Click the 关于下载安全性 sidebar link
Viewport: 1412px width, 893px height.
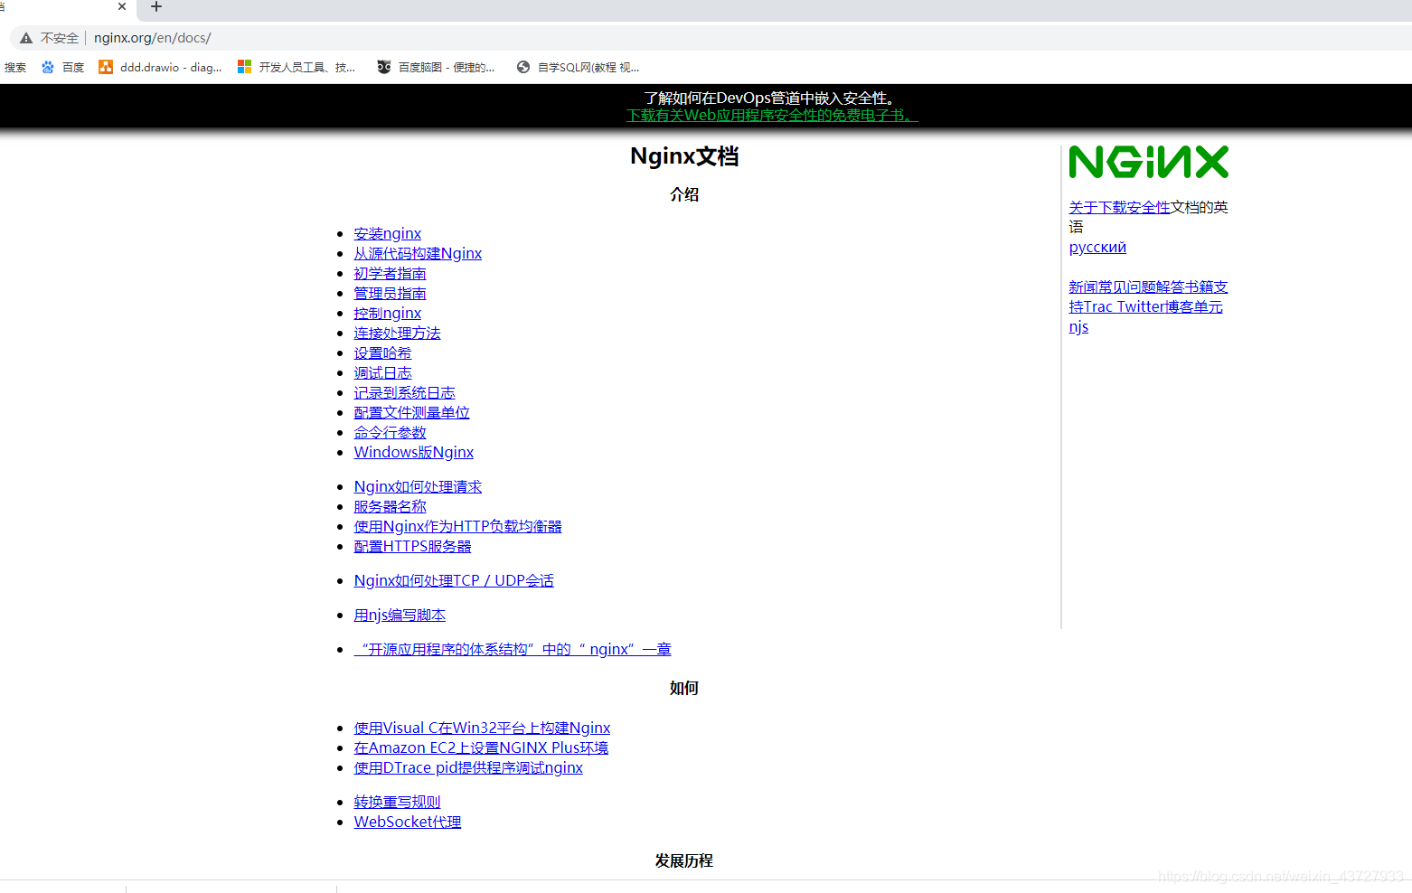[1119, 207]
